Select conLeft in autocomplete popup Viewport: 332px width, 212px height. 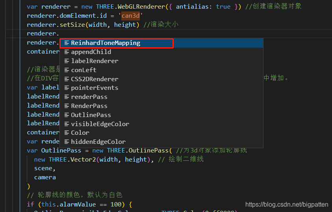point(161,70)
